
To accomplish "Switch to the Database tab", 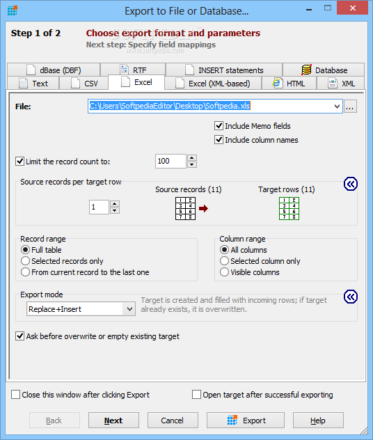I will coord(324,70).
